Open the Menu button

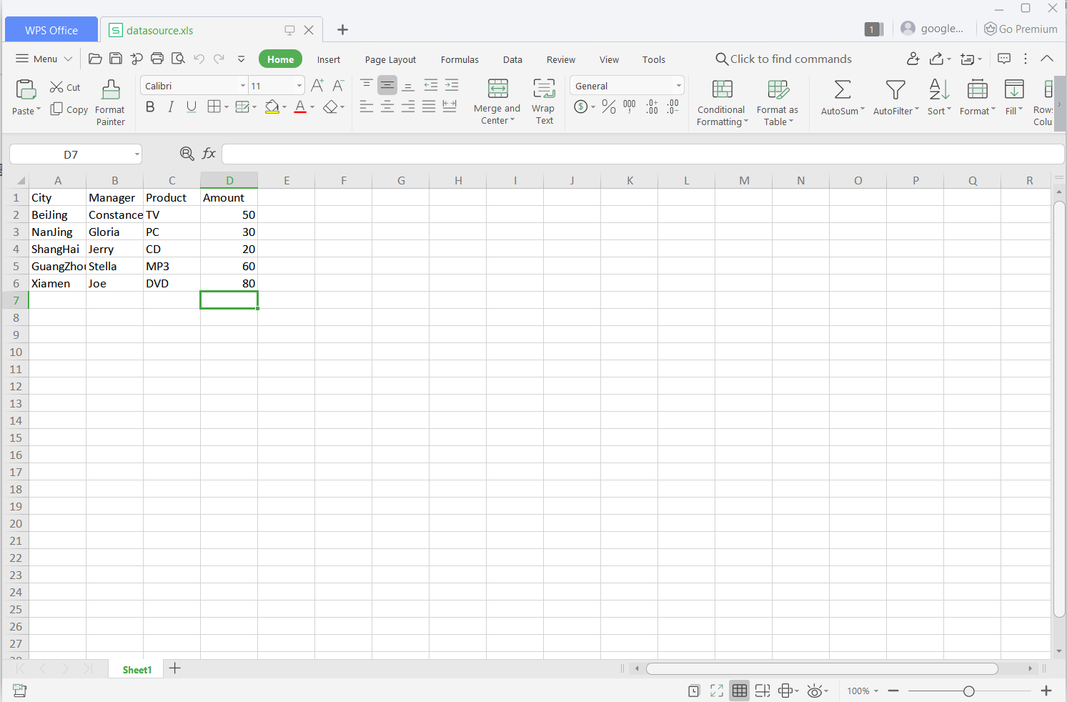point(44,59)
